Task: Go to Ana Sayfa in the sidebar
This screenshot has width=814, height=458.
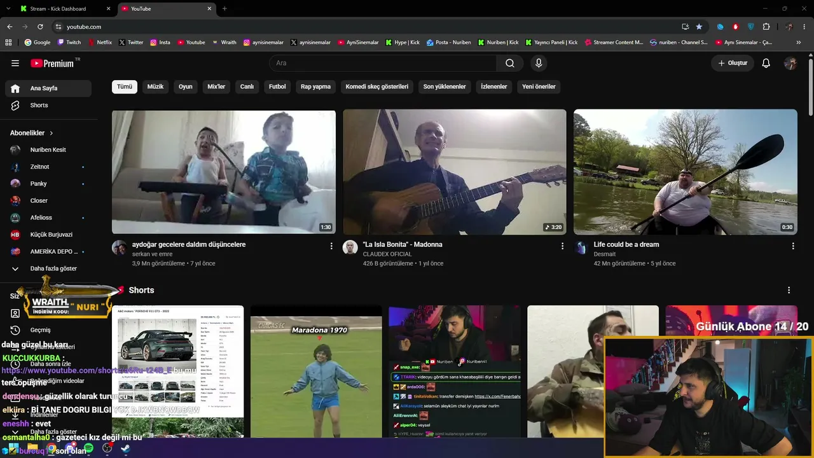Action: pos(48,88)
